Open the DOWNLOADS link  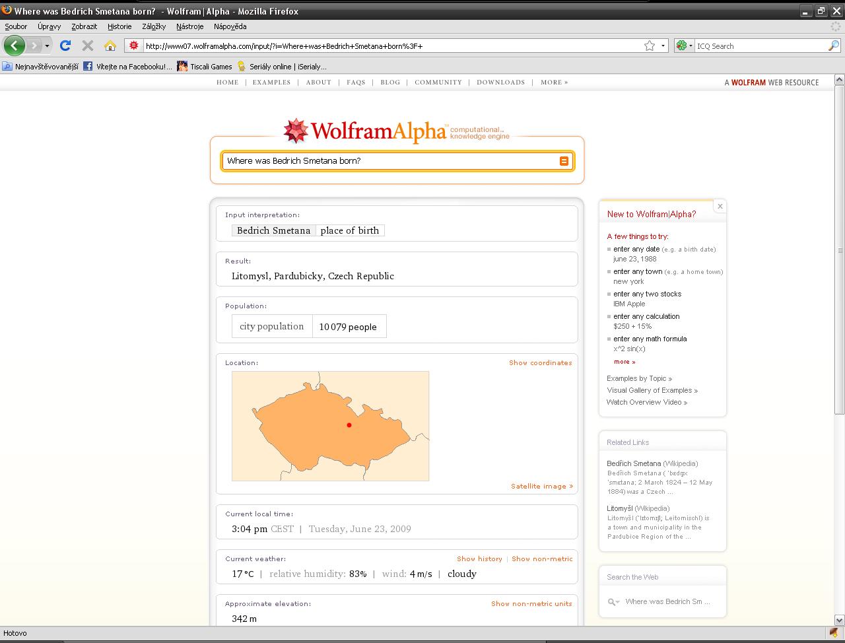(500, 83)
